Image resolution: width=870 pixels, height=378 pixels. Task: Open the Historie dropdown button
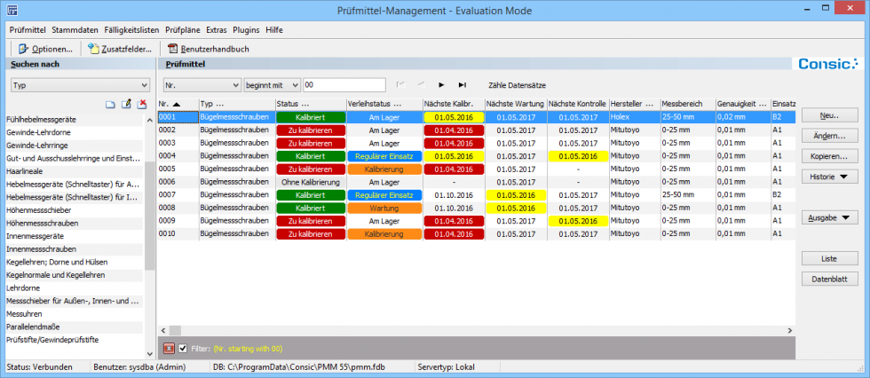coord(828,177)
